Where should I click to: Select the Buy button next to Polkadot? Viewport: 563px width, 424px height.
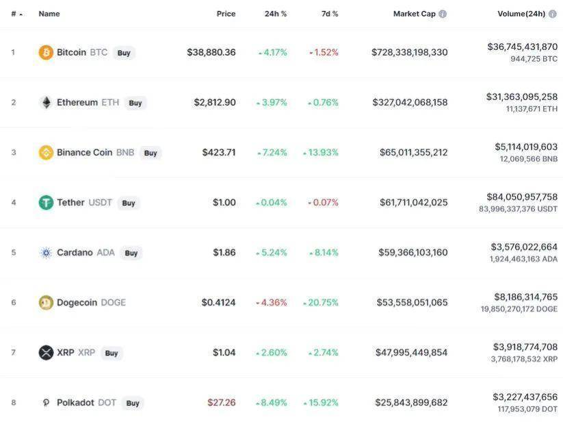pos(133,403)
